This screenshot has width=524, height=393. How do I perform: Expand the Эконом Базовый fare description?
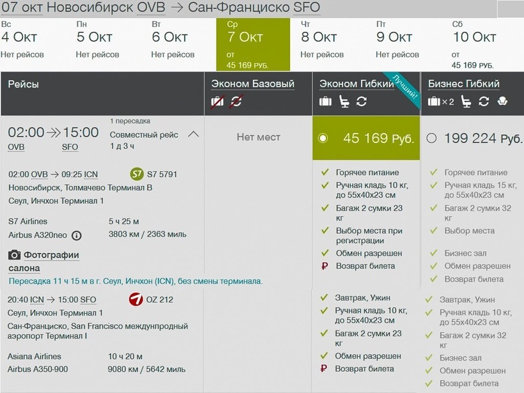252,84
